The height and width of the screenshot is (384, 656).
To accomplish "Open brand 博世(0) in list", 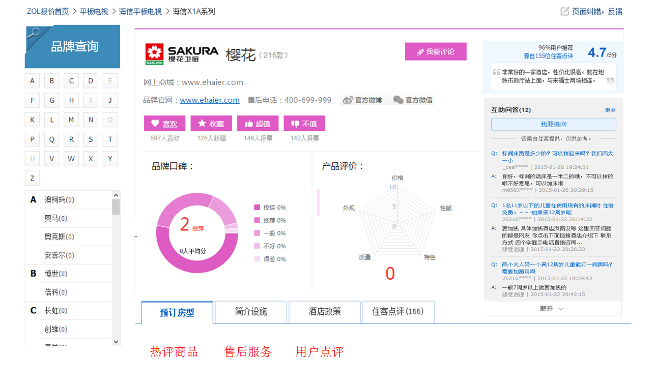I will coord(56,274).
